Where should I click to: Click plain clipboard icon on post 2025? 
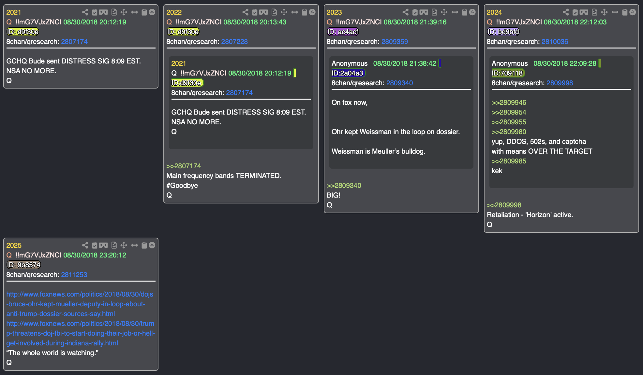pos(144,245)
